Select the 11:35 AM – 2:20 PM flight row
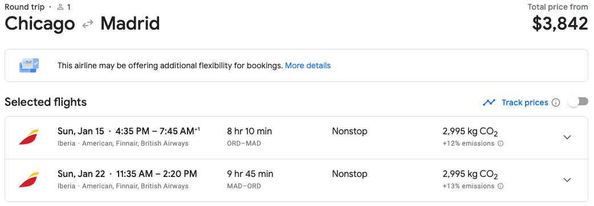594x206 pixels. pyautogui.click(x=296, y=180)
